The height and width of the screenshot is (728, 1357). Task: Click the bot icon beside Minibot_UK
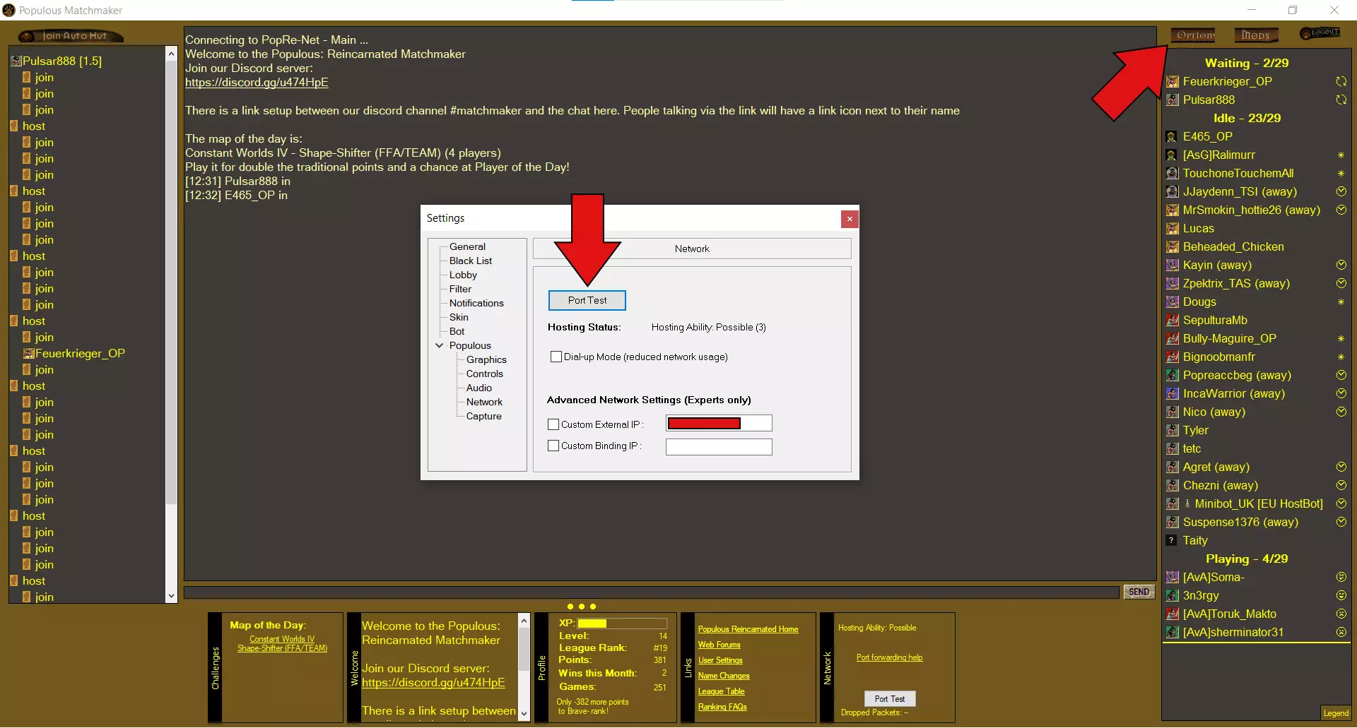(1187, 504)
